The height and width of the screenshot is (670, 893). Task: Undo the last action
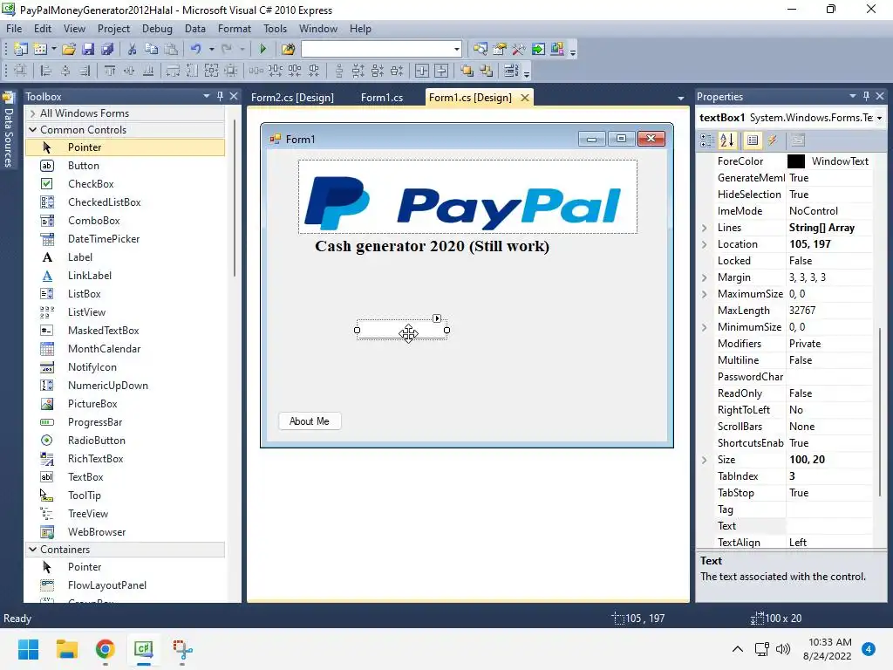click(196, 49)
